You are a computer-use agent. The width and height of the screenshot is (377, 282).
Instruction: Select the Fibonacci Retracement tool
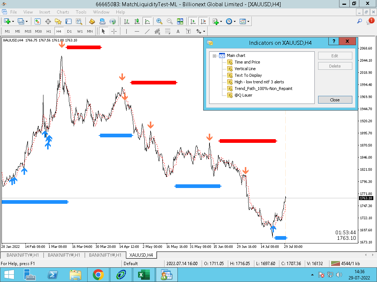point(168,32)
